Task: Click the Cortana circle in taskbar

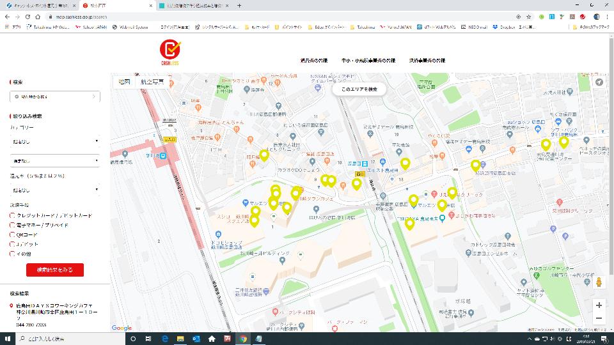Action: (x=133, y=339)
